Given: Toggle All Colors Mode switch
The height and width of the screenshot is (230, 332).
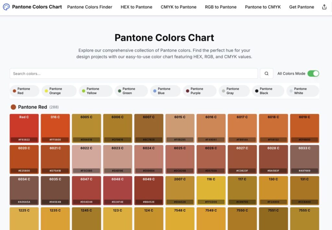Looking at the screenshot, I should 313,73.
